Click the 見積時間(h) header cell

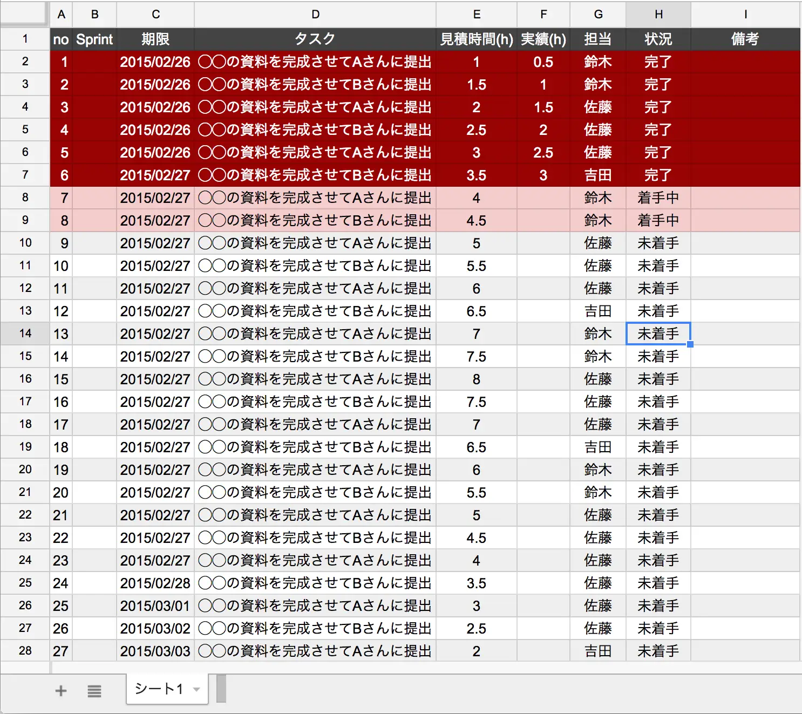(x=476, y=39)
